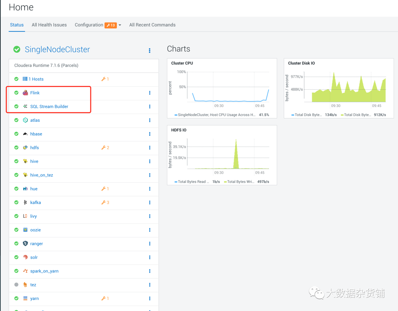This screenshot has height=311, width=398.
Task: Open the tez actions kebab menu
Action: [x=150, y=285]
